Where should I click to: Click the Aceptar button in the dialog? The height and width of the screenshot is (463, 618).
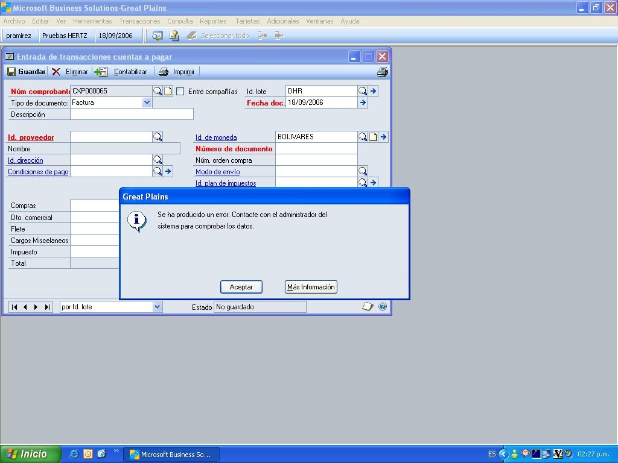pos(241,287)
